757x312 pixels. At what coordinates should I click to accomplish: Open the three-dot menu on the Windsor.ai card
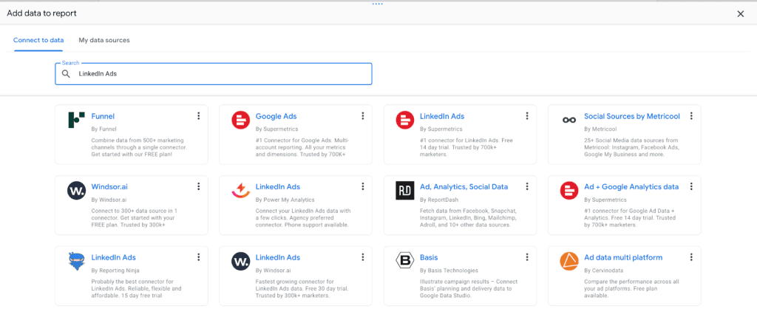(x=198, y=186)
